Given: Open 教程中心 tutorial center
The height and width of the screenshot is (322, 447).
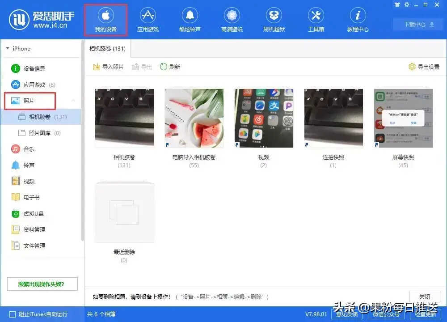Looking at the screenshot, I should 358,20.
